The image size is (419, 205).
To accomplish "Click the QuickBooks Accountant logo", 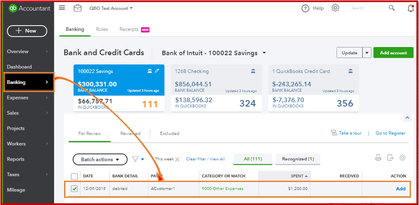I will tap(29, 8).
